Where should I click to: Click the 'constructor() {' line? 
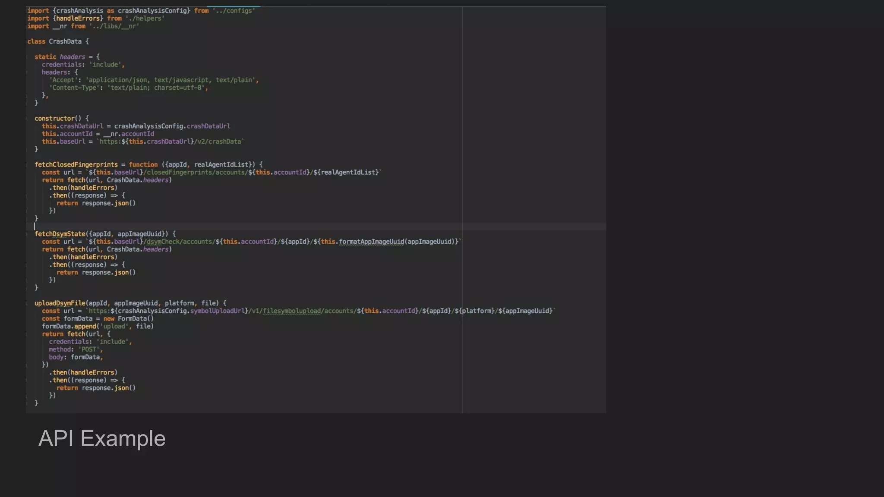click(x=62, y=119)
